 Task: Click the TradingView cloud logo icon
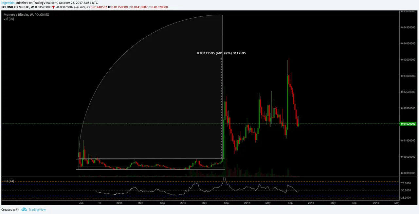click(24, 209)
